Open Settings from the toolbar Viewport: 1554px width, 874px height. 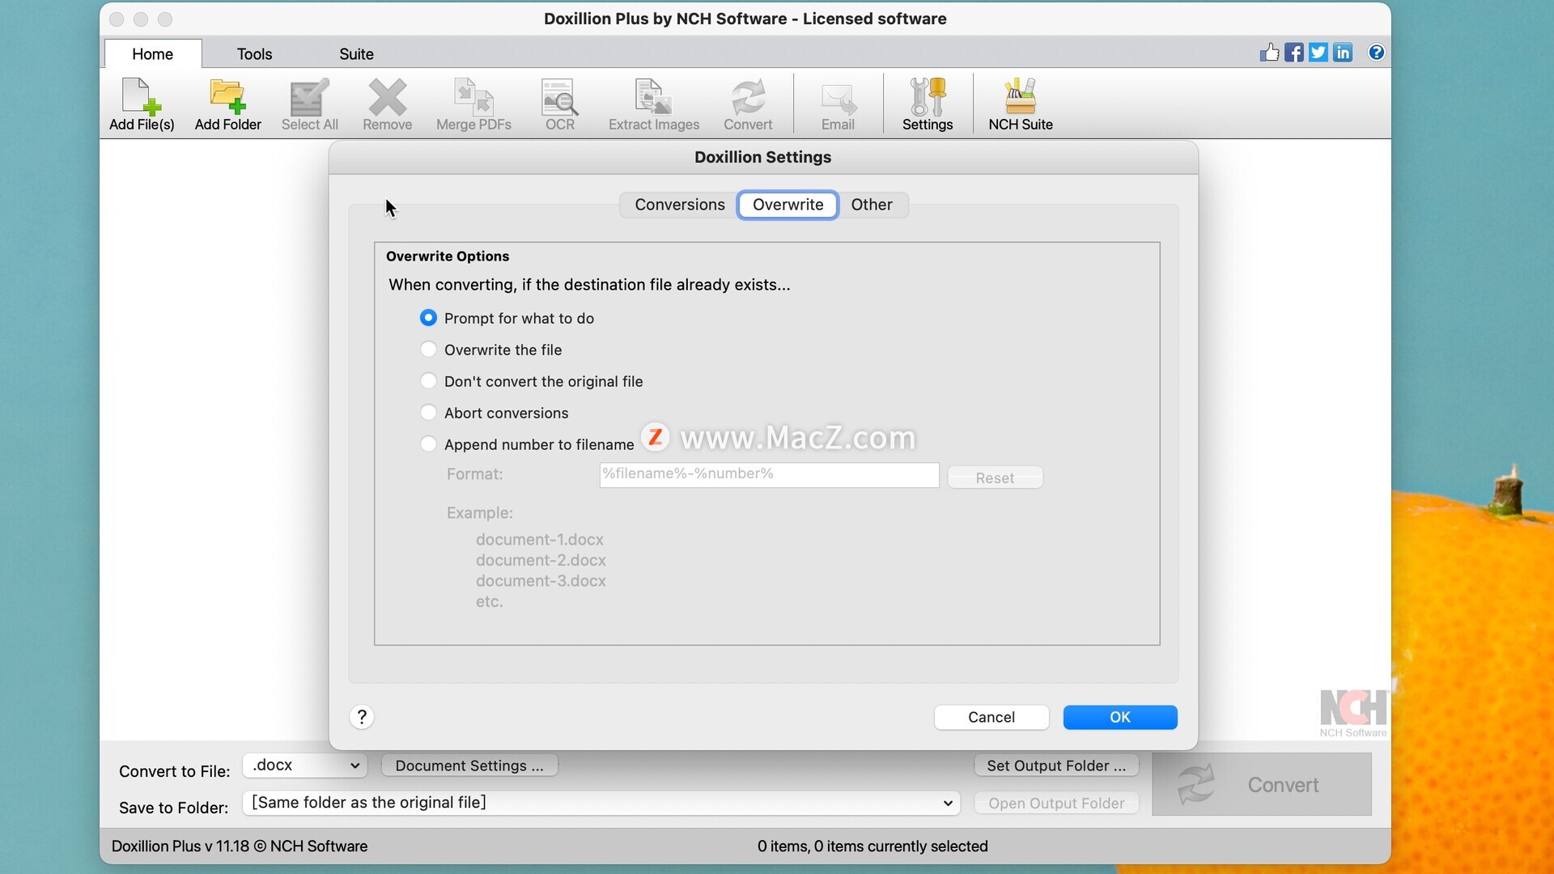point(928,104)
